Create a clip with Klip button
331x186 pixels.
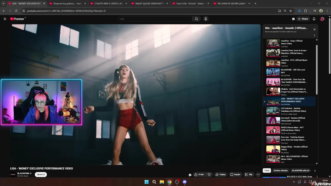[249, 175]
